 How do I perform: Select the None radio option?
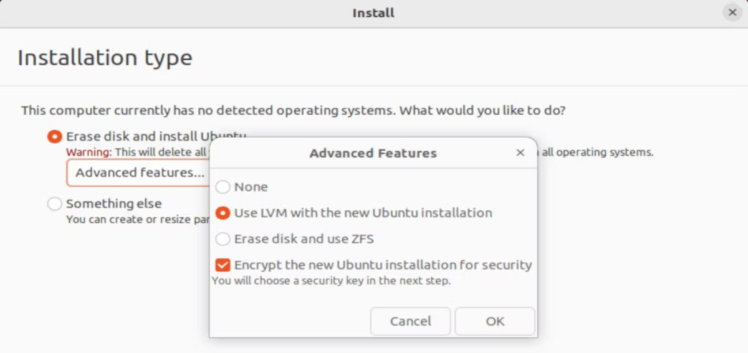click(223, 187)
